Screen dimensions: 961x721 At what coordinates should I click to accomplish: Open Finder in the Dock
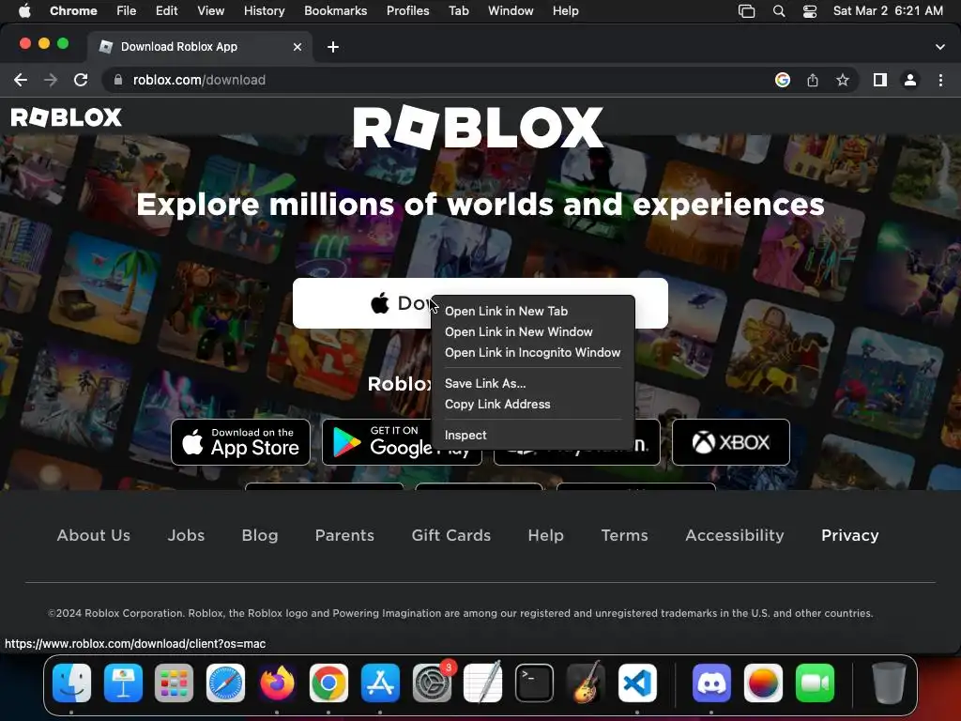71,683
